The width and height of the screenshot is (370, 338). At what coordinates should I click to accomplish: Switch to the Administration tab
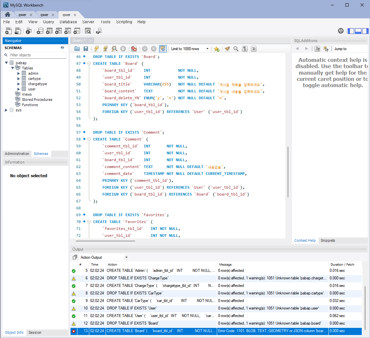(17, 153)
